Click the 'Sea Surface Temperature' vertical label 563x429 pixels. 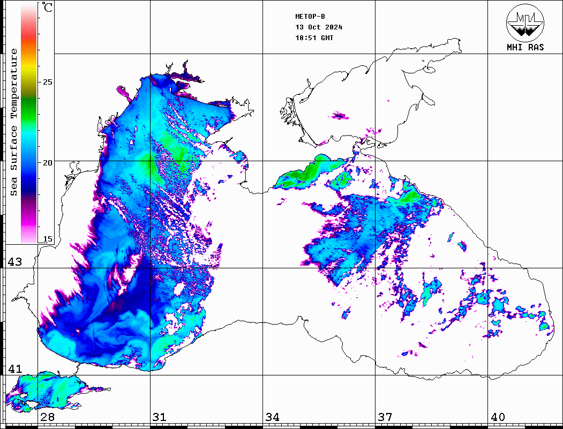13,122
